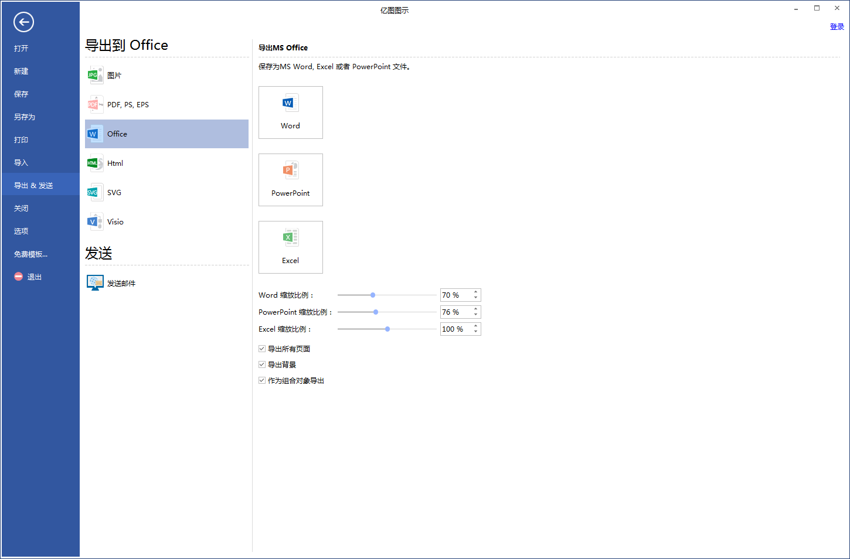Click the Excel scale 100 % field
Viewport: 850px width, 559px height.
tap(455, 329)
